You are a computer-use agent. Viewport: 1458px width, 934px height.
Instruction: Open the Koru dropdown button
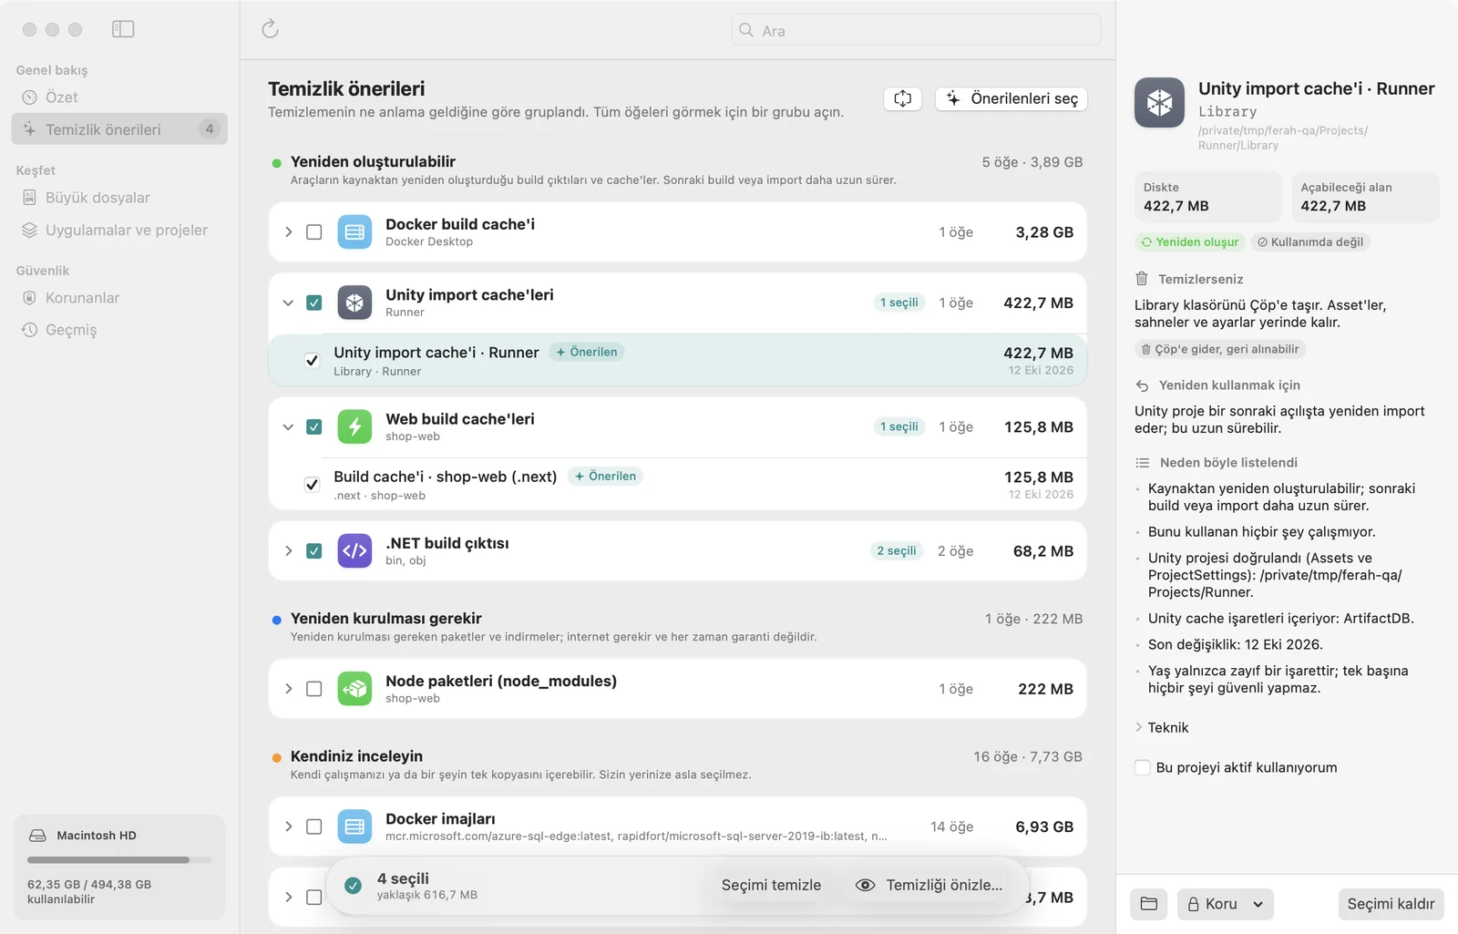pos(1226,904)
